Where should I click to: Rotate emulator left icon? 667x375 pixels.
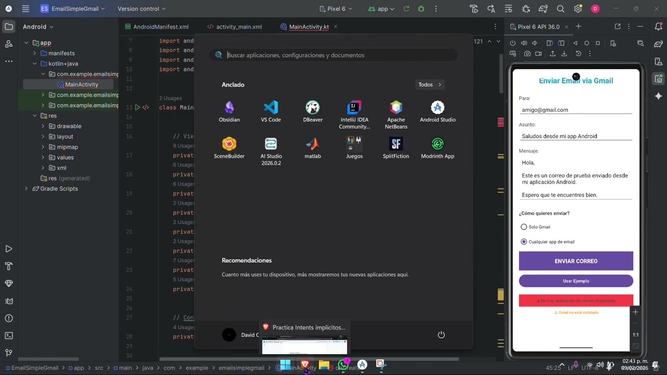[x=549, y=43]
